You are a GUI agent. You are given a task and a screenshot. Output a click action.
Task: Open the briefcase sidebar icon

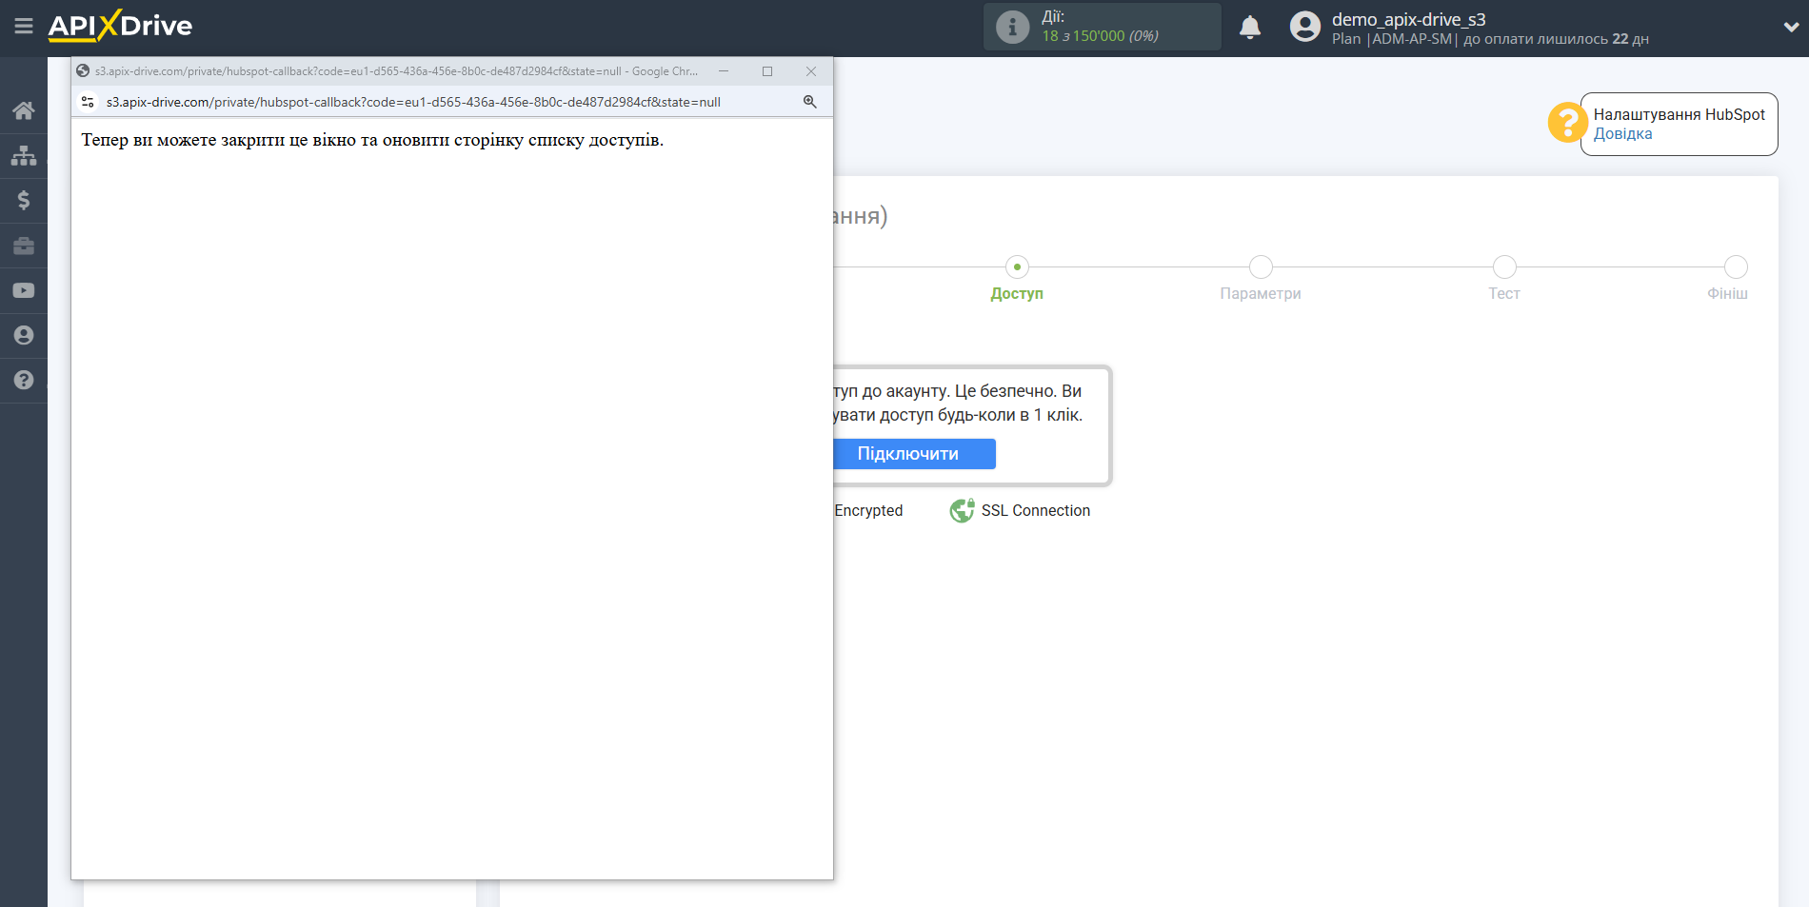[x=24, y=246]
